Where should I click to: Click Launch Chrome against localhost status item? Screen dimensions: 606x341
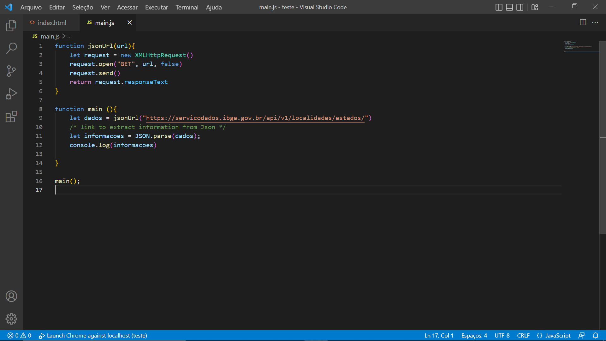click(x=93, y=336)
